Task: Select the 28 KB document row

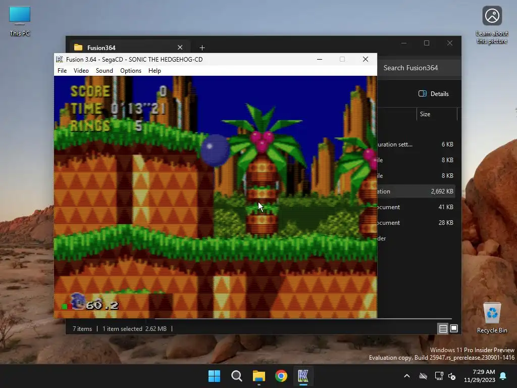Action: pyautogui.click(x=416, y=223)
